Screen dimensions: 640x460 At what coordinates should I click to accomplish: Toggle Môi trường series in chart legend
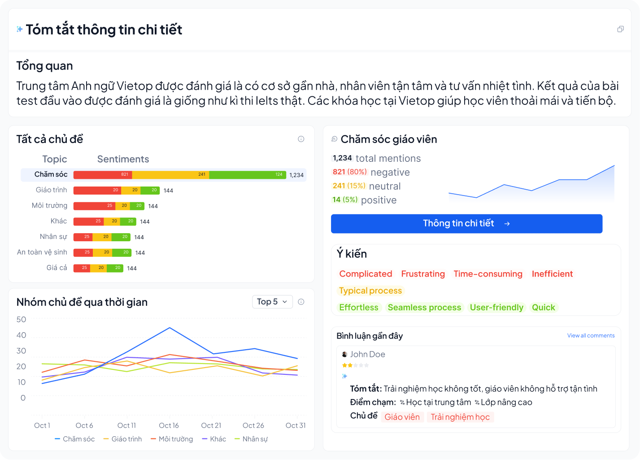[172, 439]
